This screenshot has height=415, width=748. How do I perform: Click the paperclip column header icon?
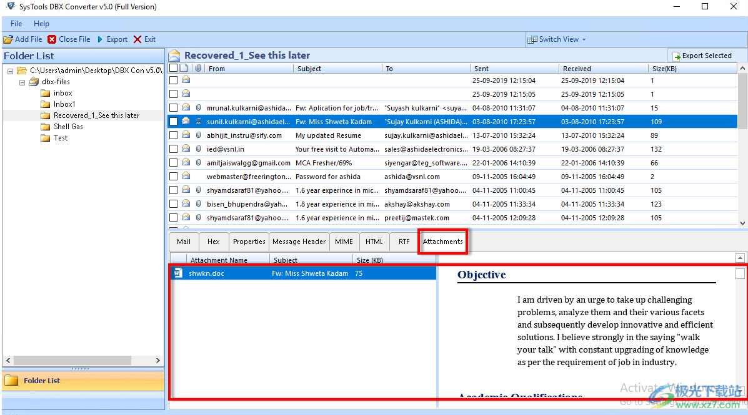tap(198, 68)
